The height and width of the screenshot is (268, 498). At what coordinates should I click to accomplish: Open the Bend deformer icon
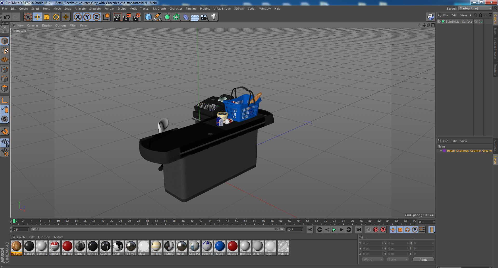[x=186, y=17]
